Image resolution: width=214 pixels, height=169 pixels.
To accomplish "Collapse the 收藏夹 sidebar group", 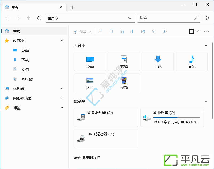I will pyautogui.click(x=62, y=41).
